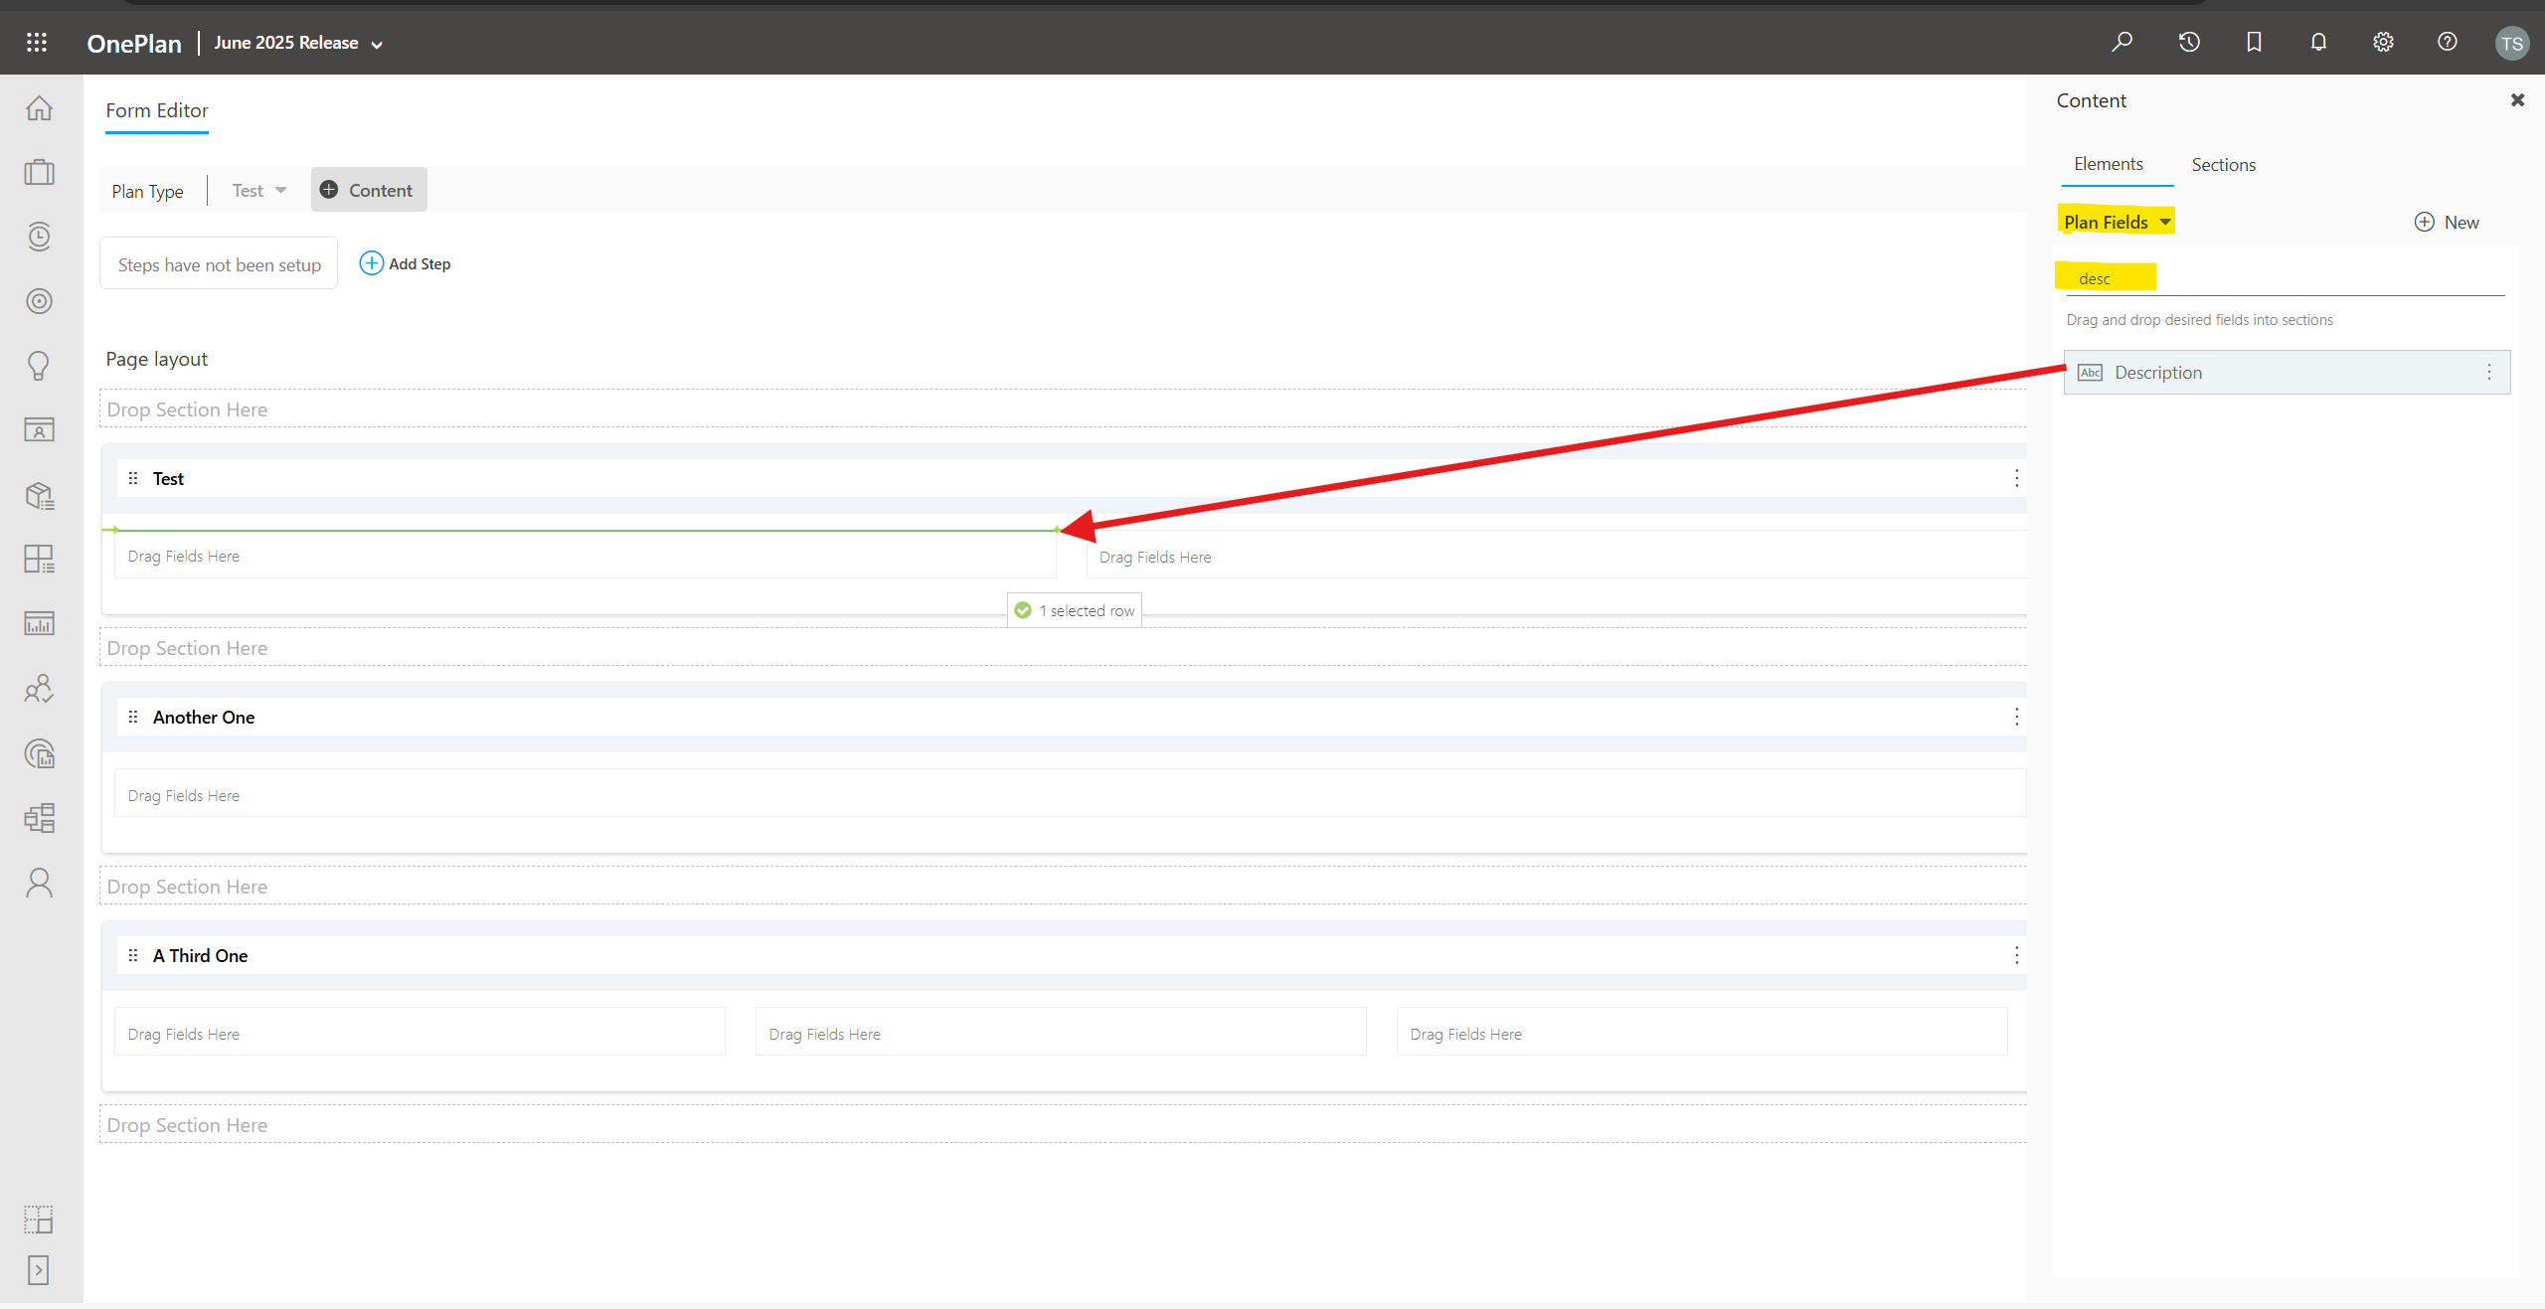The image size is (2545, 1309).
Task: Open the app launcher grid icon
Action: (x=37, y=42)
